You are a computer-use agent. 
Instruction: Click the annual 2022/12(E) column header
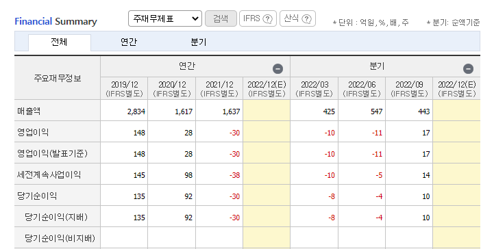click(x=267, y=89)
